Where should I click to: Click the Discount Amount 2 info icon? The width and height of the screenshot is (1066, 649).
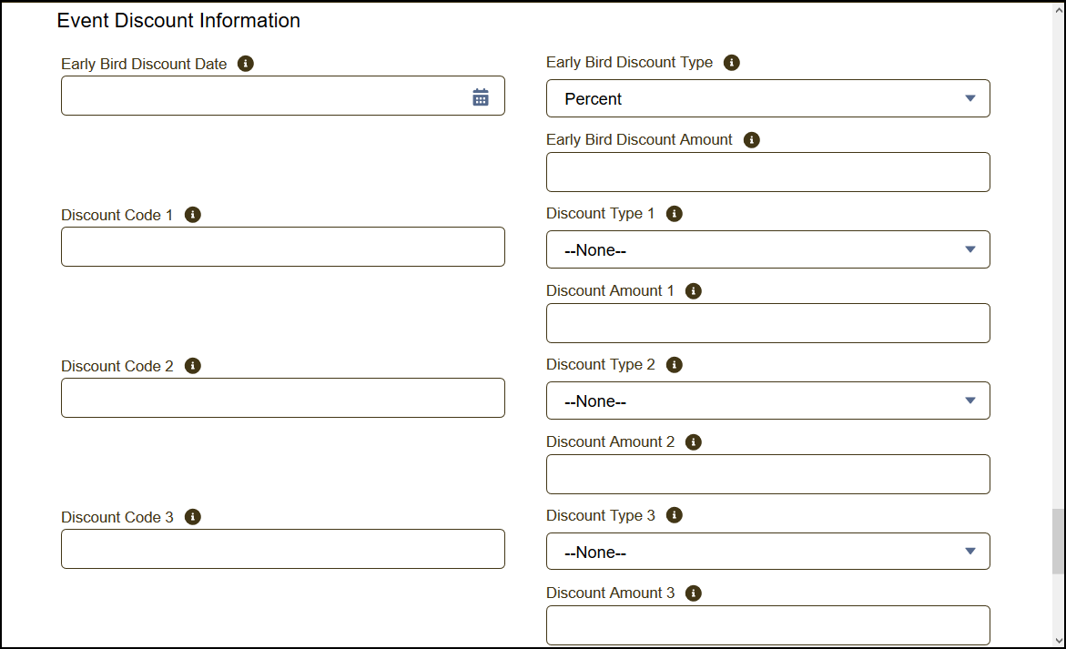[x=693, y=442]
